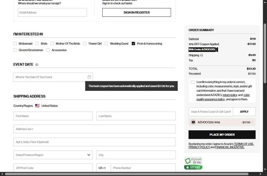Click the horizontal scrollbar right arrow
The height and width of the screenshot is (176, 267).
(261, 174)
